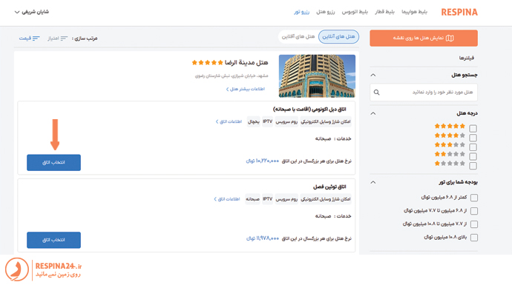Click the RESPINA logo in the header
Image resolution: width=512 pixels, height=285 pixels.
tap(459, 13)
